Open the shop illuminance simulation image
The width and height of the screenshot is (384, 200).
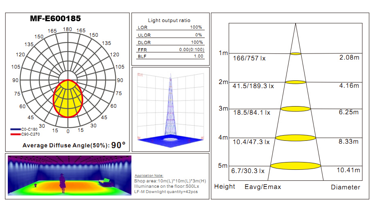click(69, 175)
